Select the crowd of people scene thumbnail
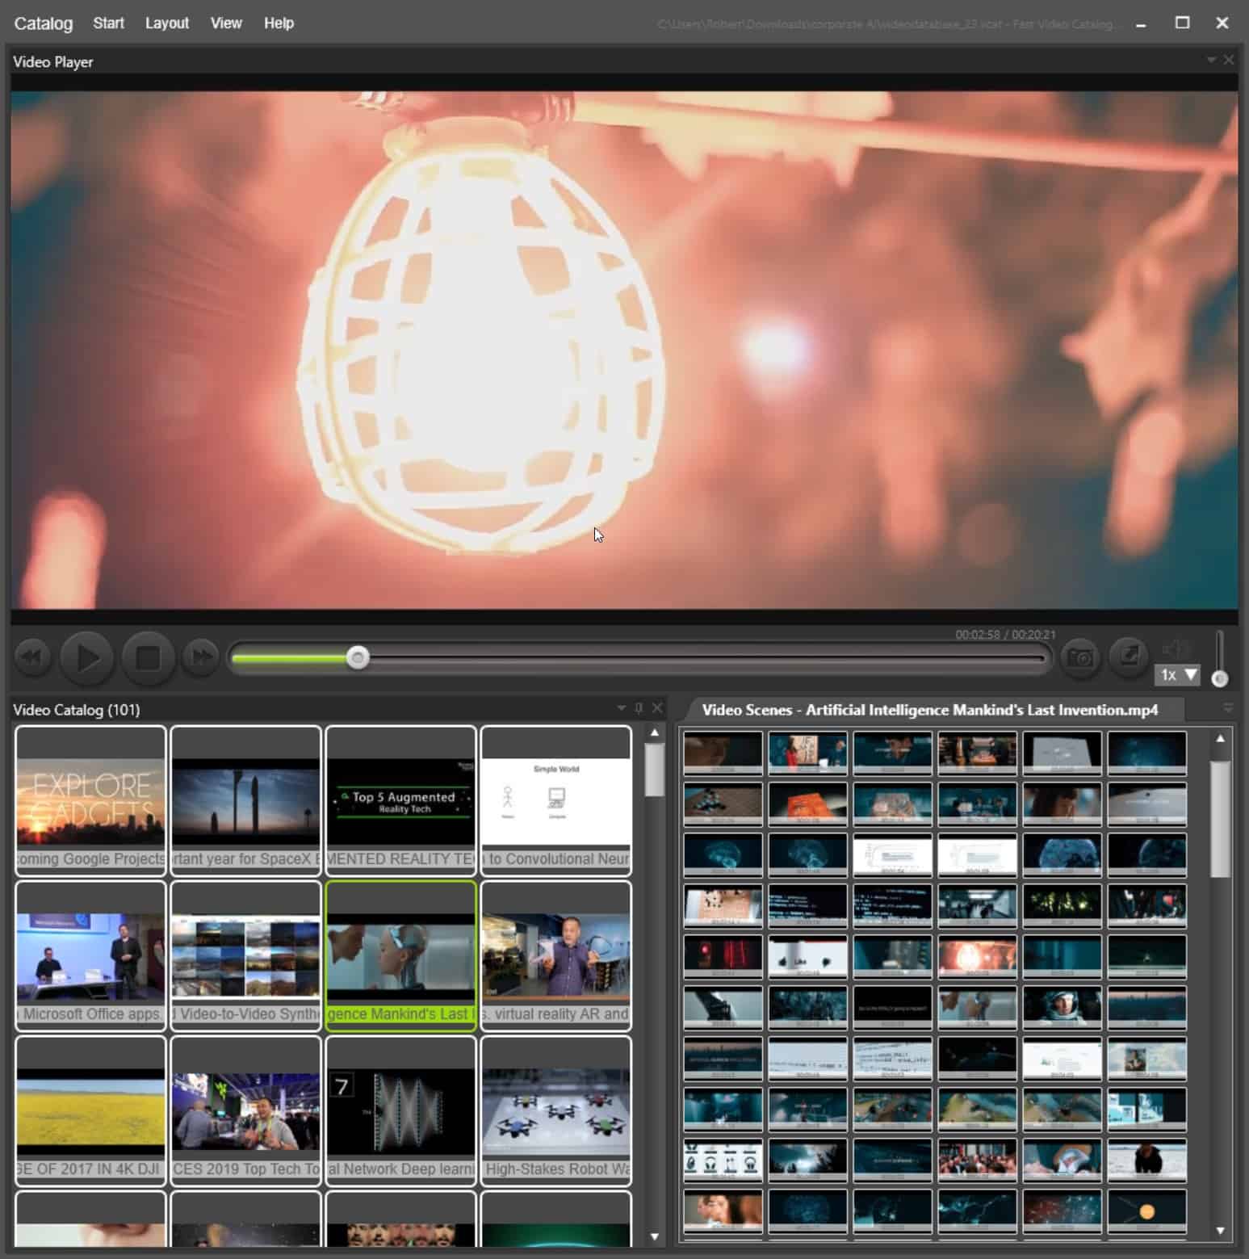The image size is (1249, 1259). pos(977,1160)
